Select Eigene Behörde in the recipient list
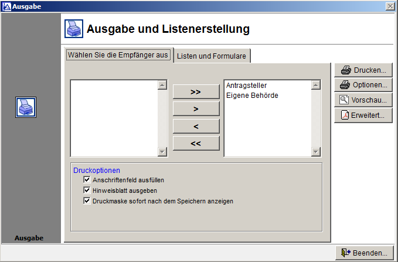Screen dimensions: 398x262 click(x=251, y=95)
